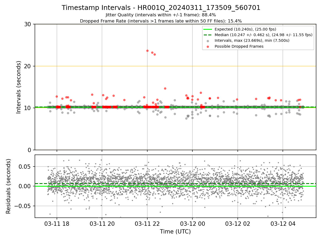Select the 'Dropped Frame Rate' subtitle reading 15.4%
The height and width of the screenshot is (241, 322).
point(161,21)
